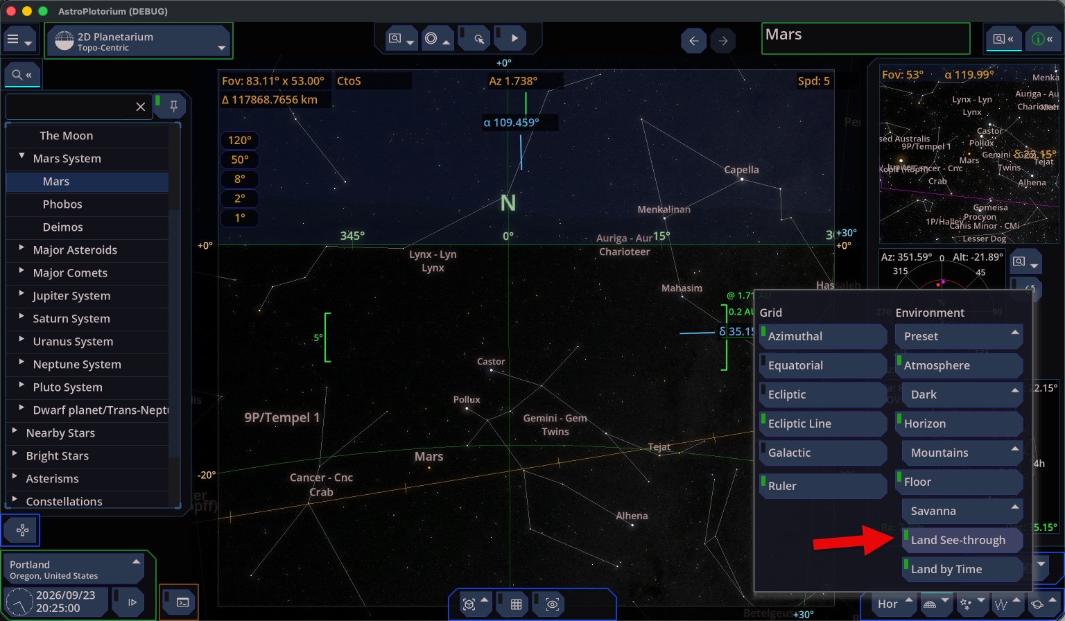Open the Mountains horizon dropdown

pos(962,453)
